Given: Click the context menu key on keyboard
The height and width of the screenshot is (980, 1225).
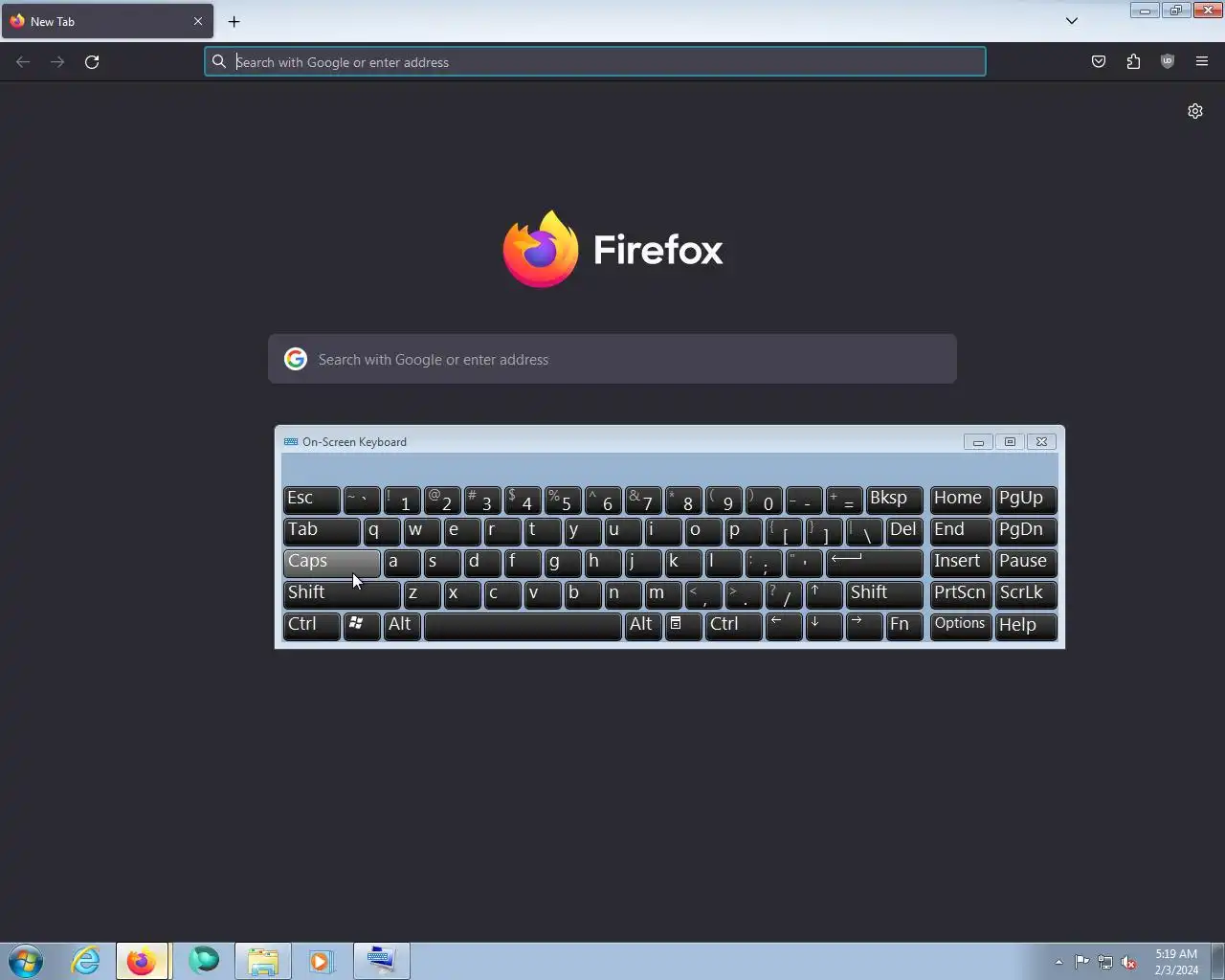Looking at the screenshot, I should (683, 625).
